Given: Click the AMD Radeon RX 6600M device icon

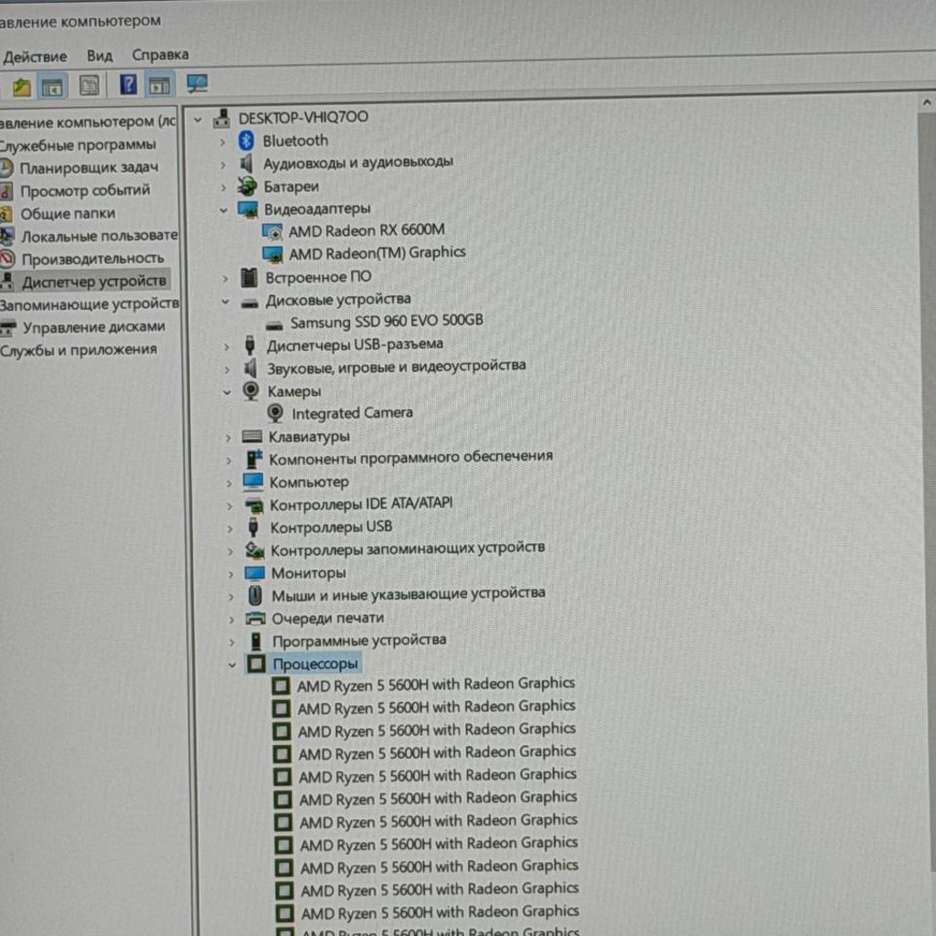Looking at the screenshot, I should point(272,231).
